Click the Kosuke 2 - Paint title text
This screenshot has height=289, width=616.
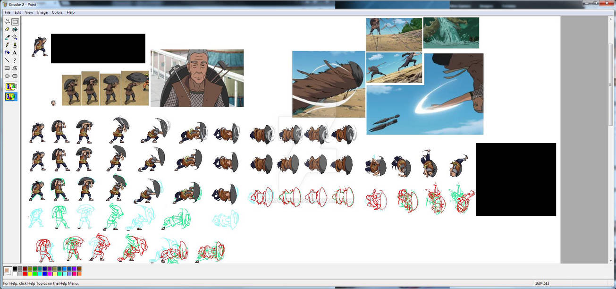(23, 5)
